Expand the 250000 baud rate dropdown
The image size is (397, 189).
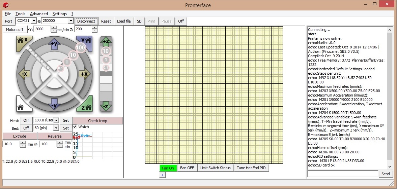(x=70, y=21)
